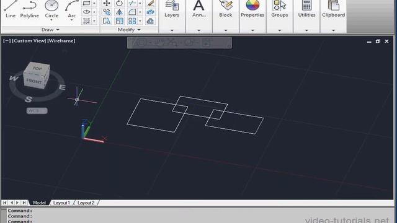This screenshot has height=223, width=397.
Task: Switch to the Layout1 tab
Action: click(x=61, y=203)
